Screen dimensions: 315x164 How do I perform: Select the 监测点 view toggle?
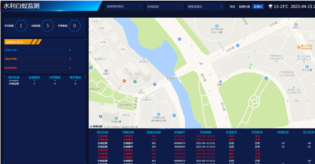(x=258, y=7)
